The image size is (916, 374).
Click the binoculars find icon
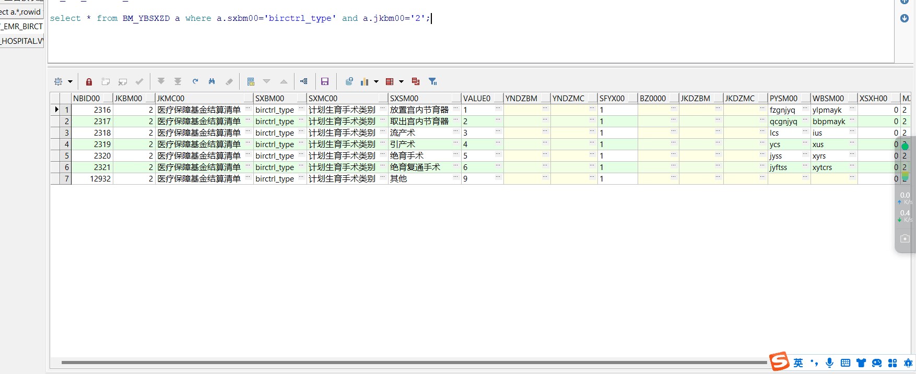click(x=212, y=81)
